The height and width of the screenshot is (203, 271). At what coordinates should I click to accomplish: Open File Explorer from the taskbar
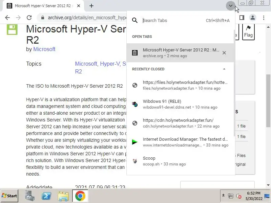coord(63,196)
